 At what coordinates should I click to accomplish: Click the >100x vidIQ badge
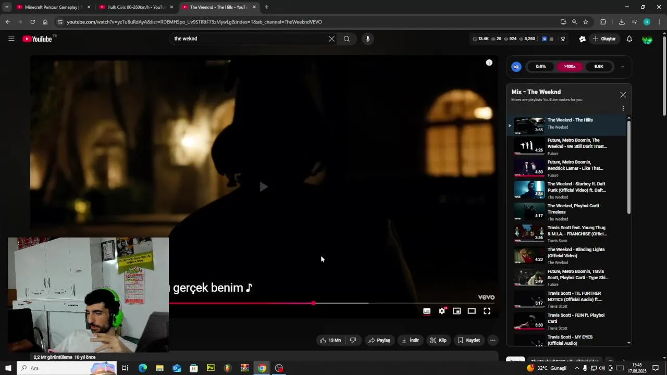(x=570, y=67)
